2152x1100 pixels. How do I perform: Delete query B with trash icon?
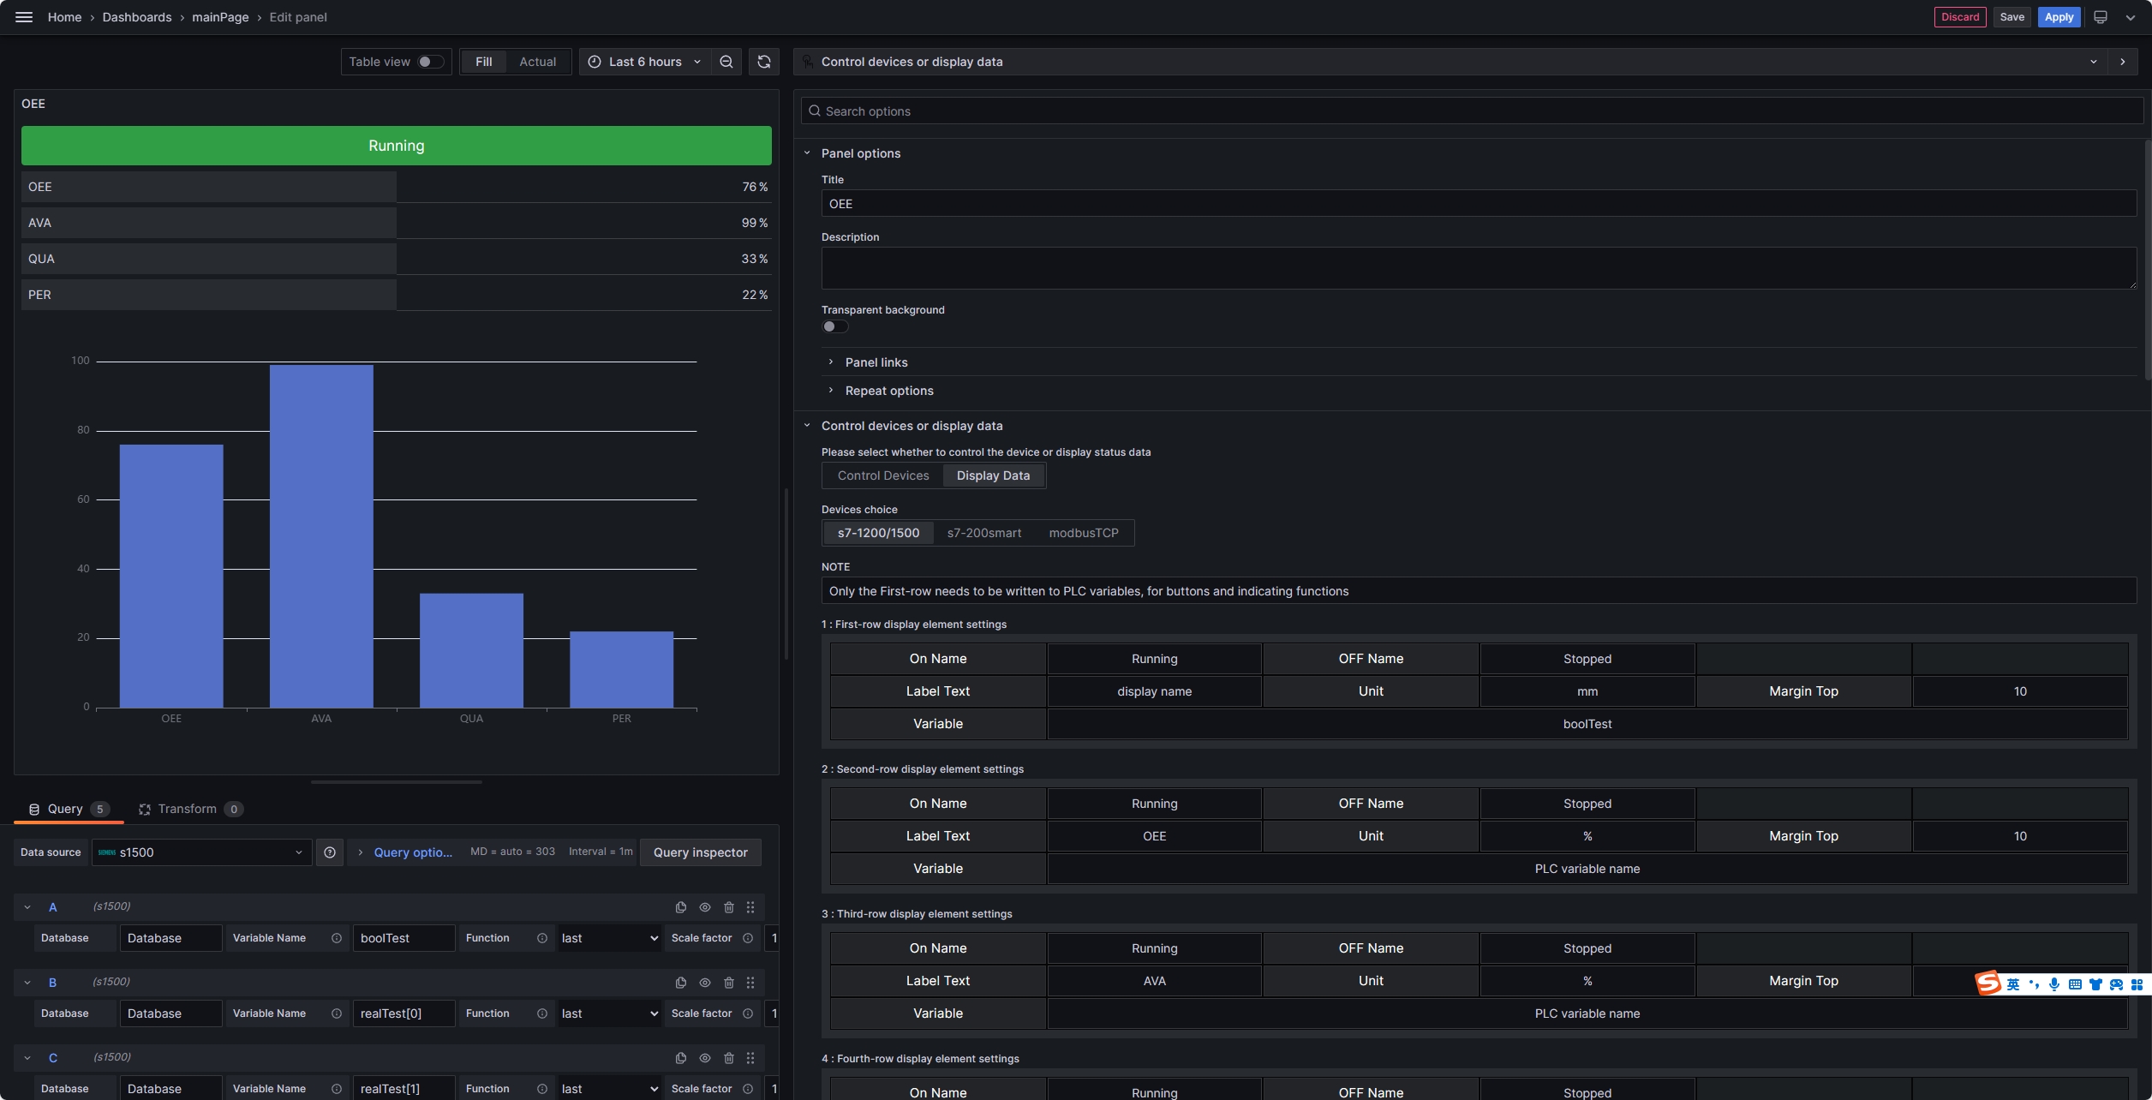pos(729,983)
